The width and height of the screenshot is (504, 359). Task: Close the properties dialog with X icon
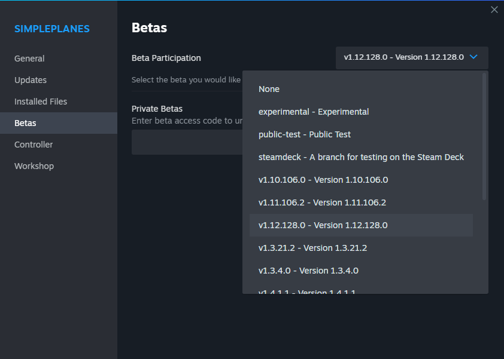point(494,10)
